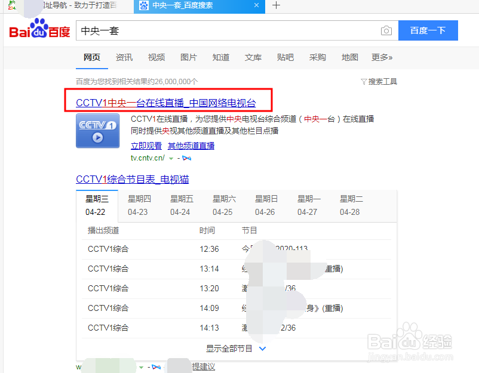
Task: Select the 地图 search category
Action: [350, 57]
